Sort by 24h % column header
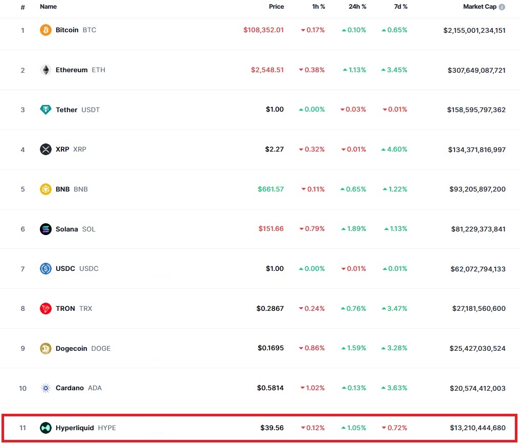 coord(357,7)
